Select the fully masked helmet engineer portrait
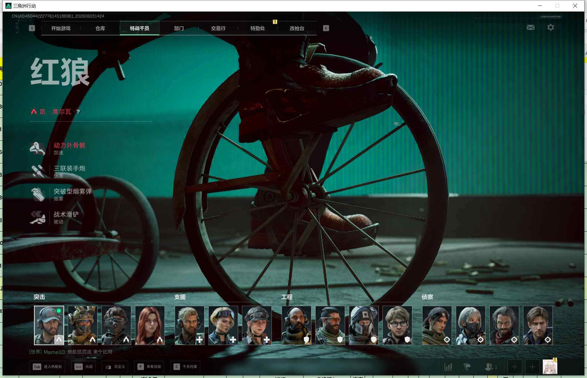The height and width of the screenshot is (378, 587). click(364, 325)
